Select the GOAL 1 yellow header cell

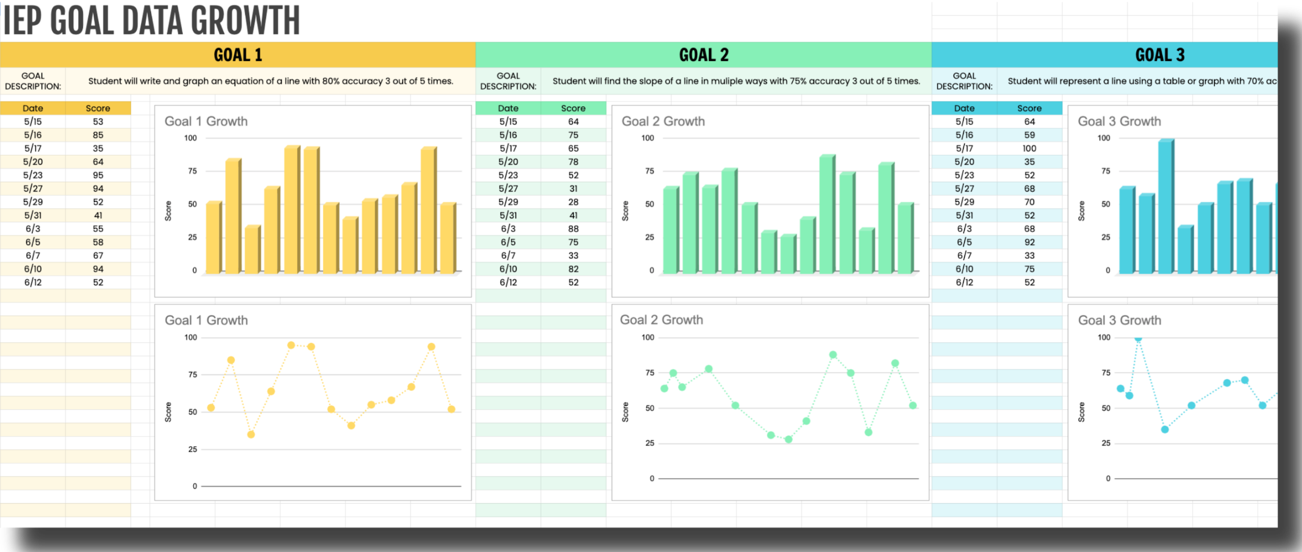[x=238, y=55]
